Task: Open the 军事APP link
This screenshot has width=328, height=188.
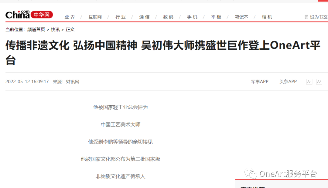Action: [260, 82]
